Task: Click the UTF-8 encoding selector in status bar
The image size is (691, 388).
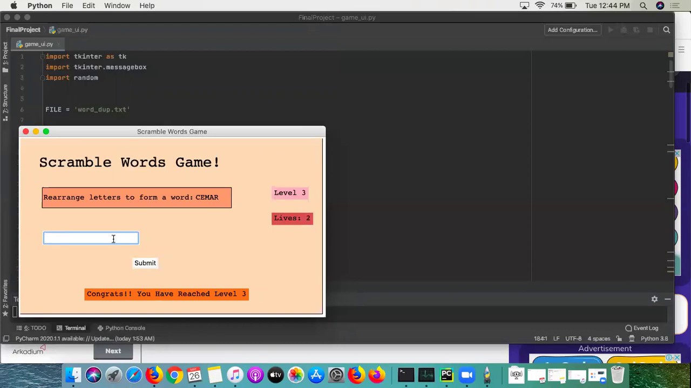Action: [573, 338]
